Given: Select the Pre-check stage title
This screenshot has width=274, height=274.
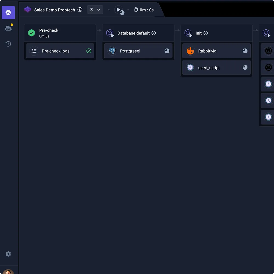Looking at the screenshot, I should 49,30.
